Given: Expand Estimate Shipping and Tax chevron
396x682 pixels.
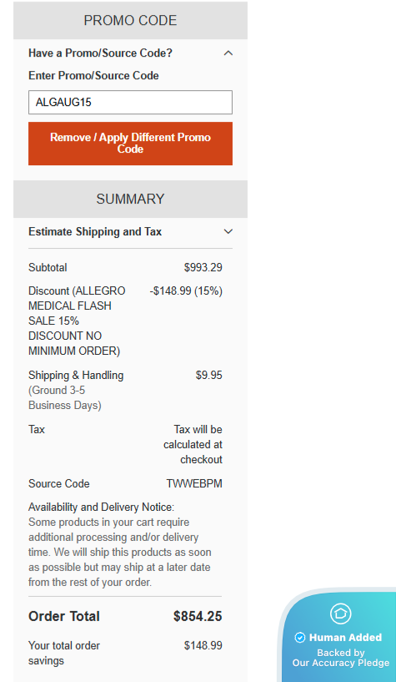Looking at the screenshot, I should [228, 231].
